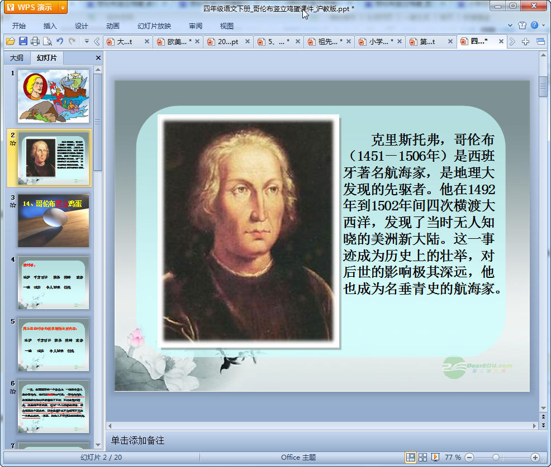Image resolution: width=551 pixels, height=467 pixels.
Task: Switch to the 祖先... document tab
Action: click(330, 42)
